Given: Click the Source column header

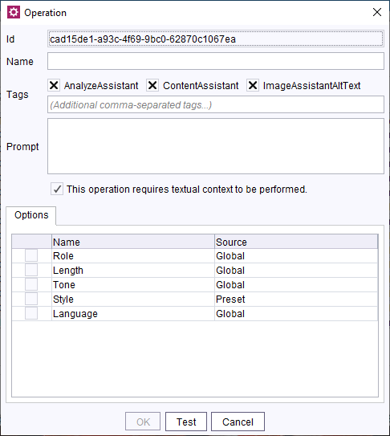Looking at the screenshot, I should click(x=296, y=242).
